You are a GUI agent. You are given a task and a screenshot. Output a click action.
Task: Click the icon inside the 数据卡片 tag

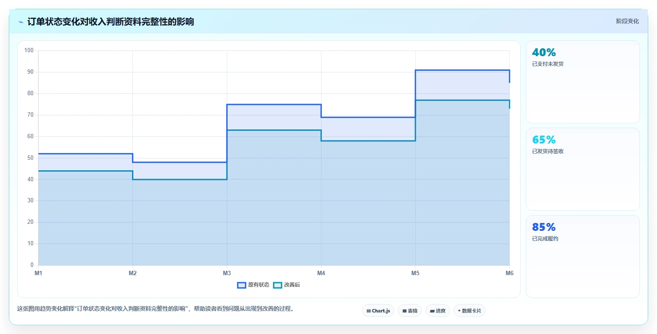459,311
